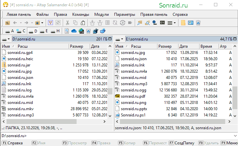The height and width of the screenshot is (146, 238).
Task: Click the Cut scissors icon
Action: coord(67,23)
